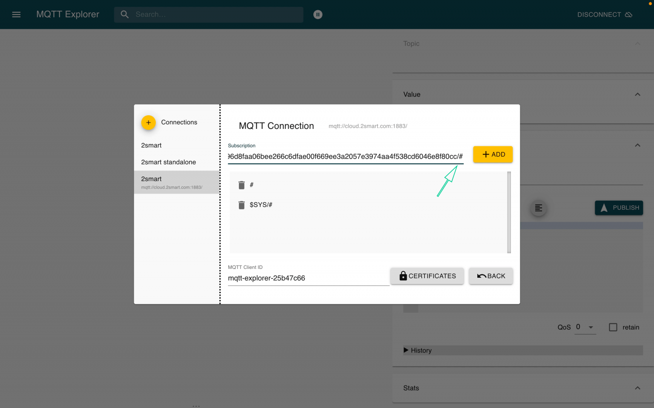Open the QoS dropdown
Screen dimensions: 654x408
click(585, 327)
